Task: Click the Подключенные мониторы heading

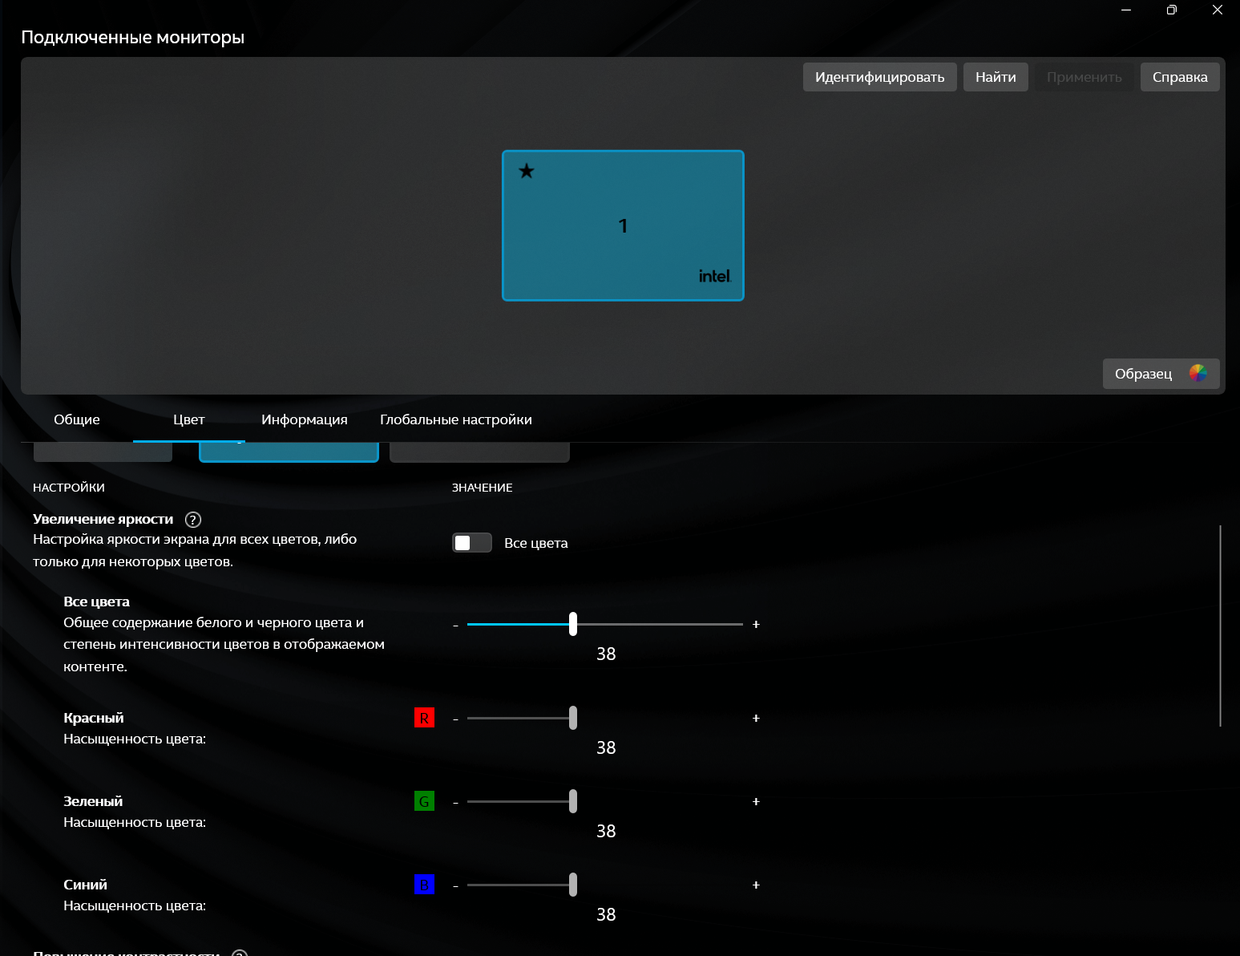Action: 132,37
